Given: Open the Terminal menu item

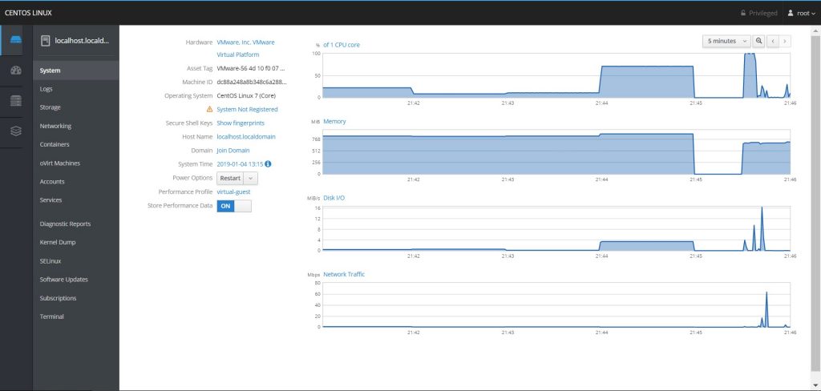Looking at the screenshot, I should tap(51, 316).
